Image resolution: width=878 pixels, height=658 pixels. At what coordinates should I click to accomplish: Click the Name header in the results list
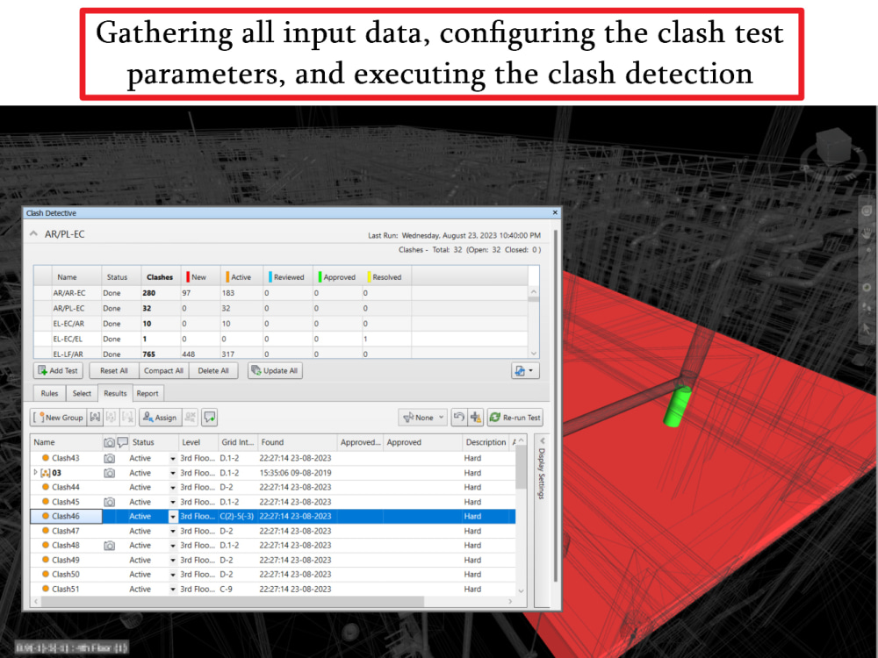[67, 442]
